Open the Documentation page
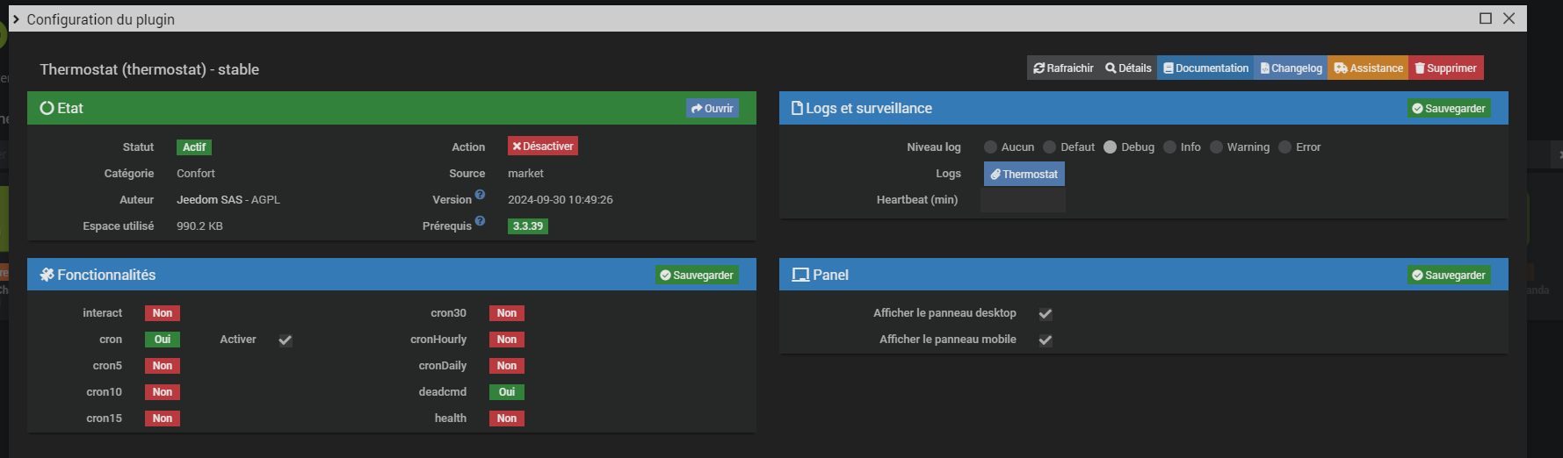 coord(1205,68)
